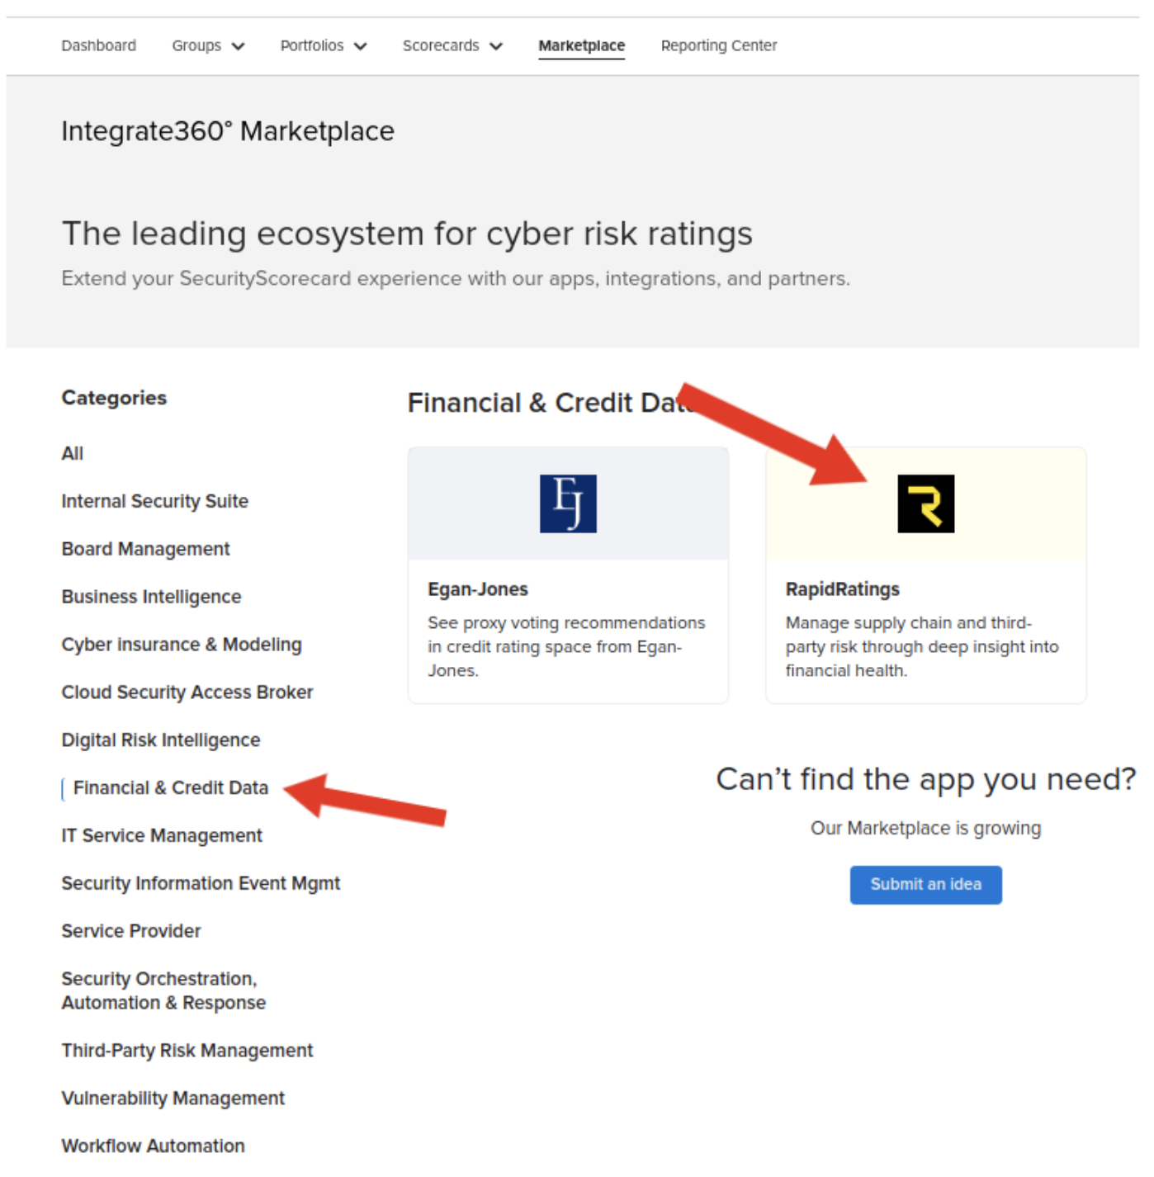Select Financial & Credit Data category
1154x1177 pixels.
coord(171,788)
